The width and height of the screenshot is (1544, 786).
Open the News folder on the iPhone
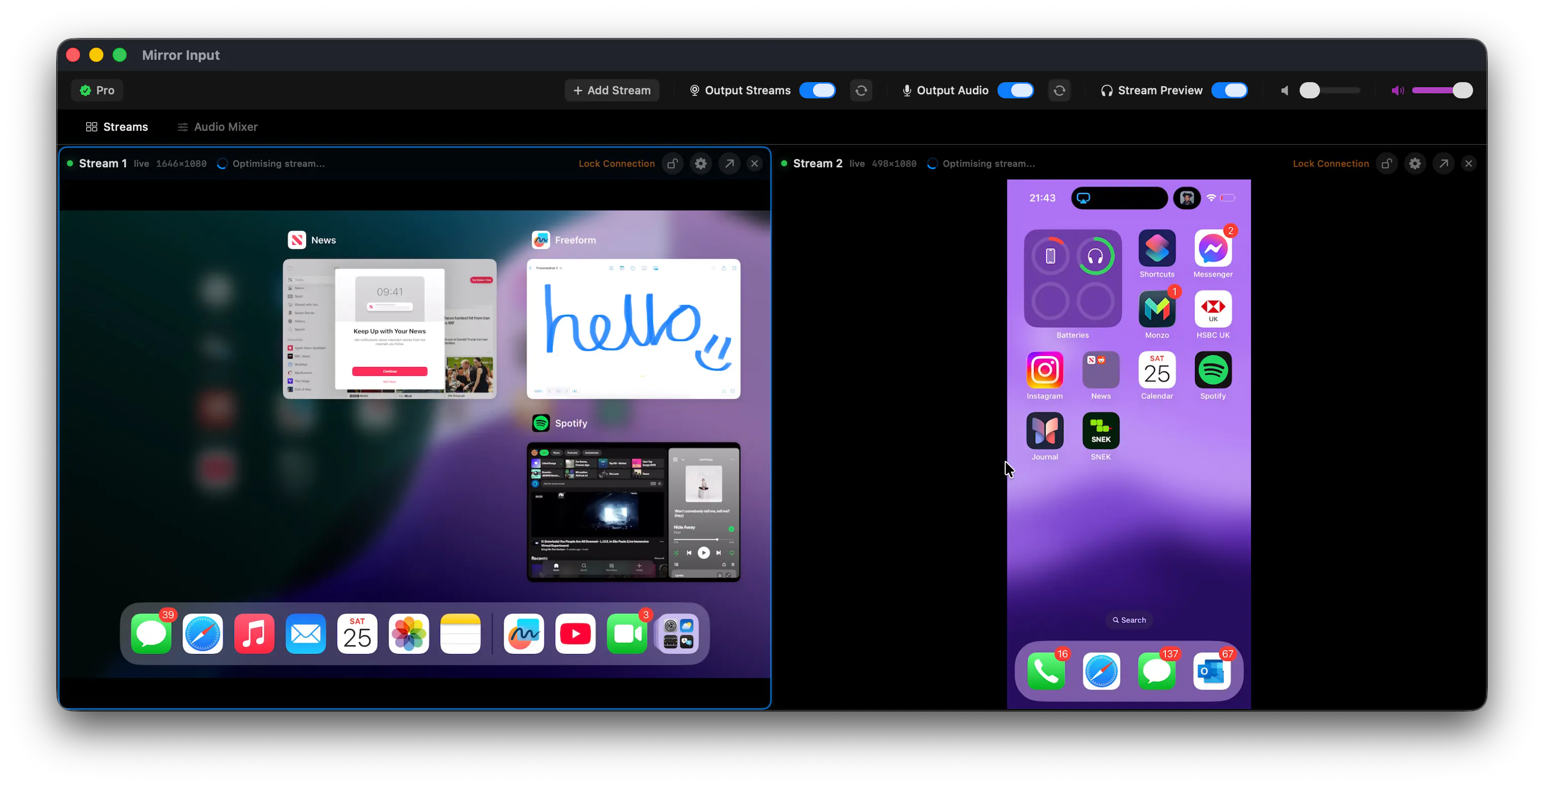[1100, 370]
